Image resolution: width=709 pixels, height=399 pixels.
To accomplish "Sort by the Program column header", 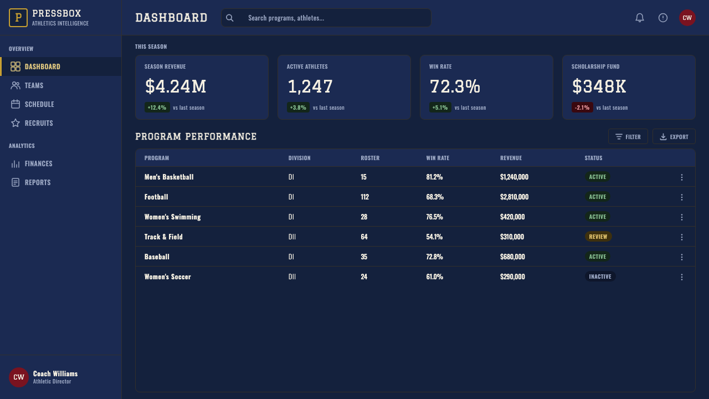I will point(157,158).
